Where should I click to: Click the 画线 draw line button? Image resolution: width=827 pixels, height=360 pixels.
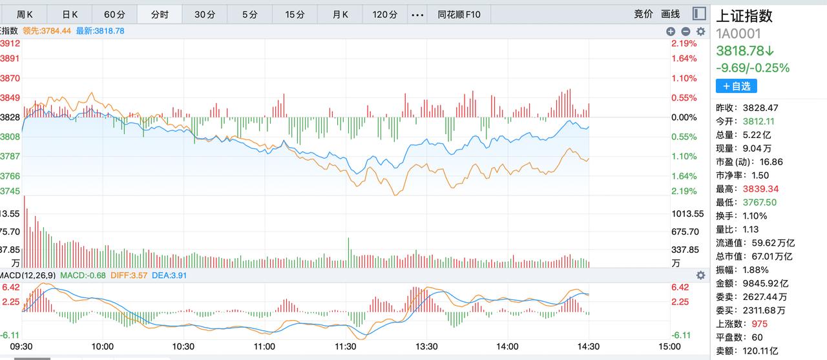[x=671, y=14]
